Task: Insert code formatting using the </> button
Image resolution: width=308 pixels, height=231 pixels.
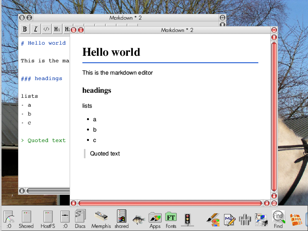Action: 46,29
